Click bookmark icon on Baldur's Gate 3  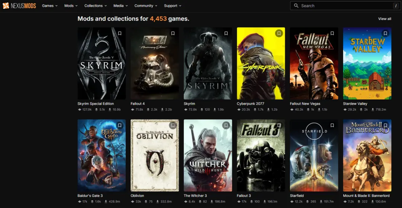pos(120,126)
